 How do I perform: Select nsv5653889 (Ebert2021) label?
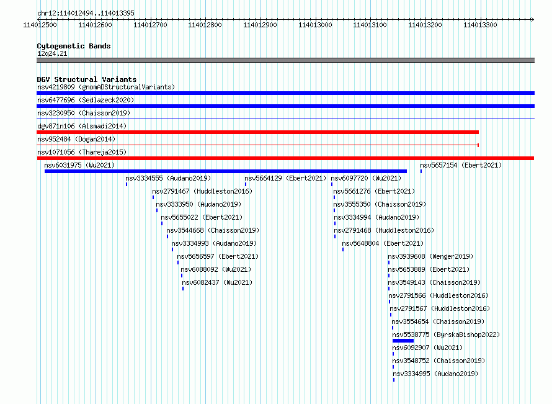tap(429, 269)
